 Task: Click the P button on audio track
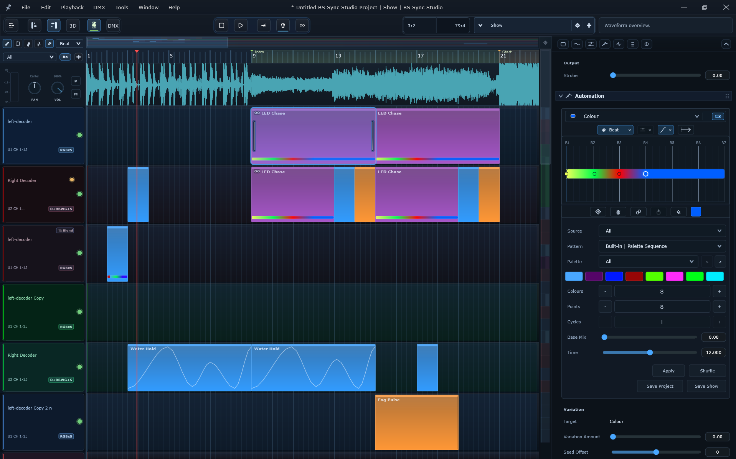pos(76,81)
